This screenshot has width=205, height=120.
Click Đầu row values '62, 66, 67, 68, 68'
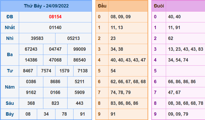click(128, 82)
